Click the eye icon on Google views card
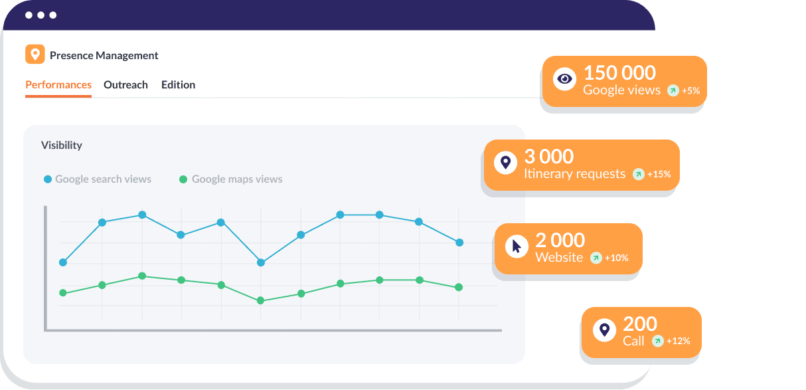Screen dimensions: 806x390 (x=564, y=78)
